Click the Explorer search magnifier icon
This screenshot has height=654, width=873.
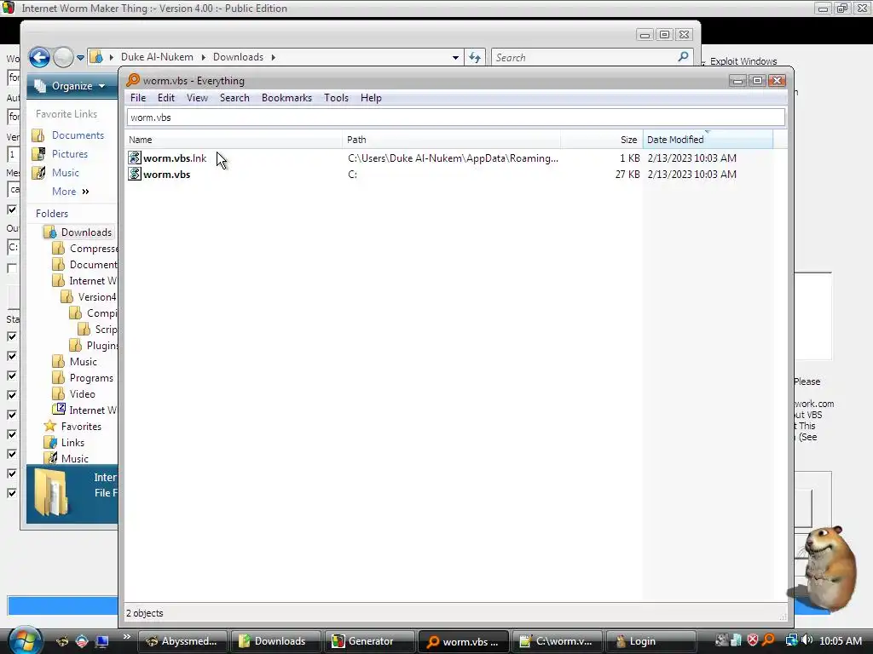683,57
